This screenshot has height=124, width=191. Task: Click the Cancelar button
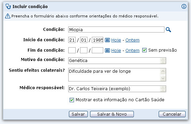coord(172,114)
